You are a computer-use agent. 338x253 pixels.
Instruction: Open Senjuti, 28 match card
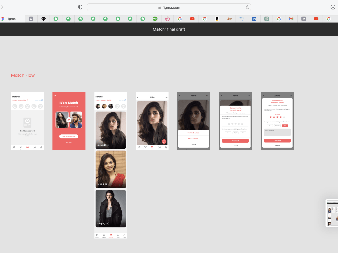pos(111,208)
